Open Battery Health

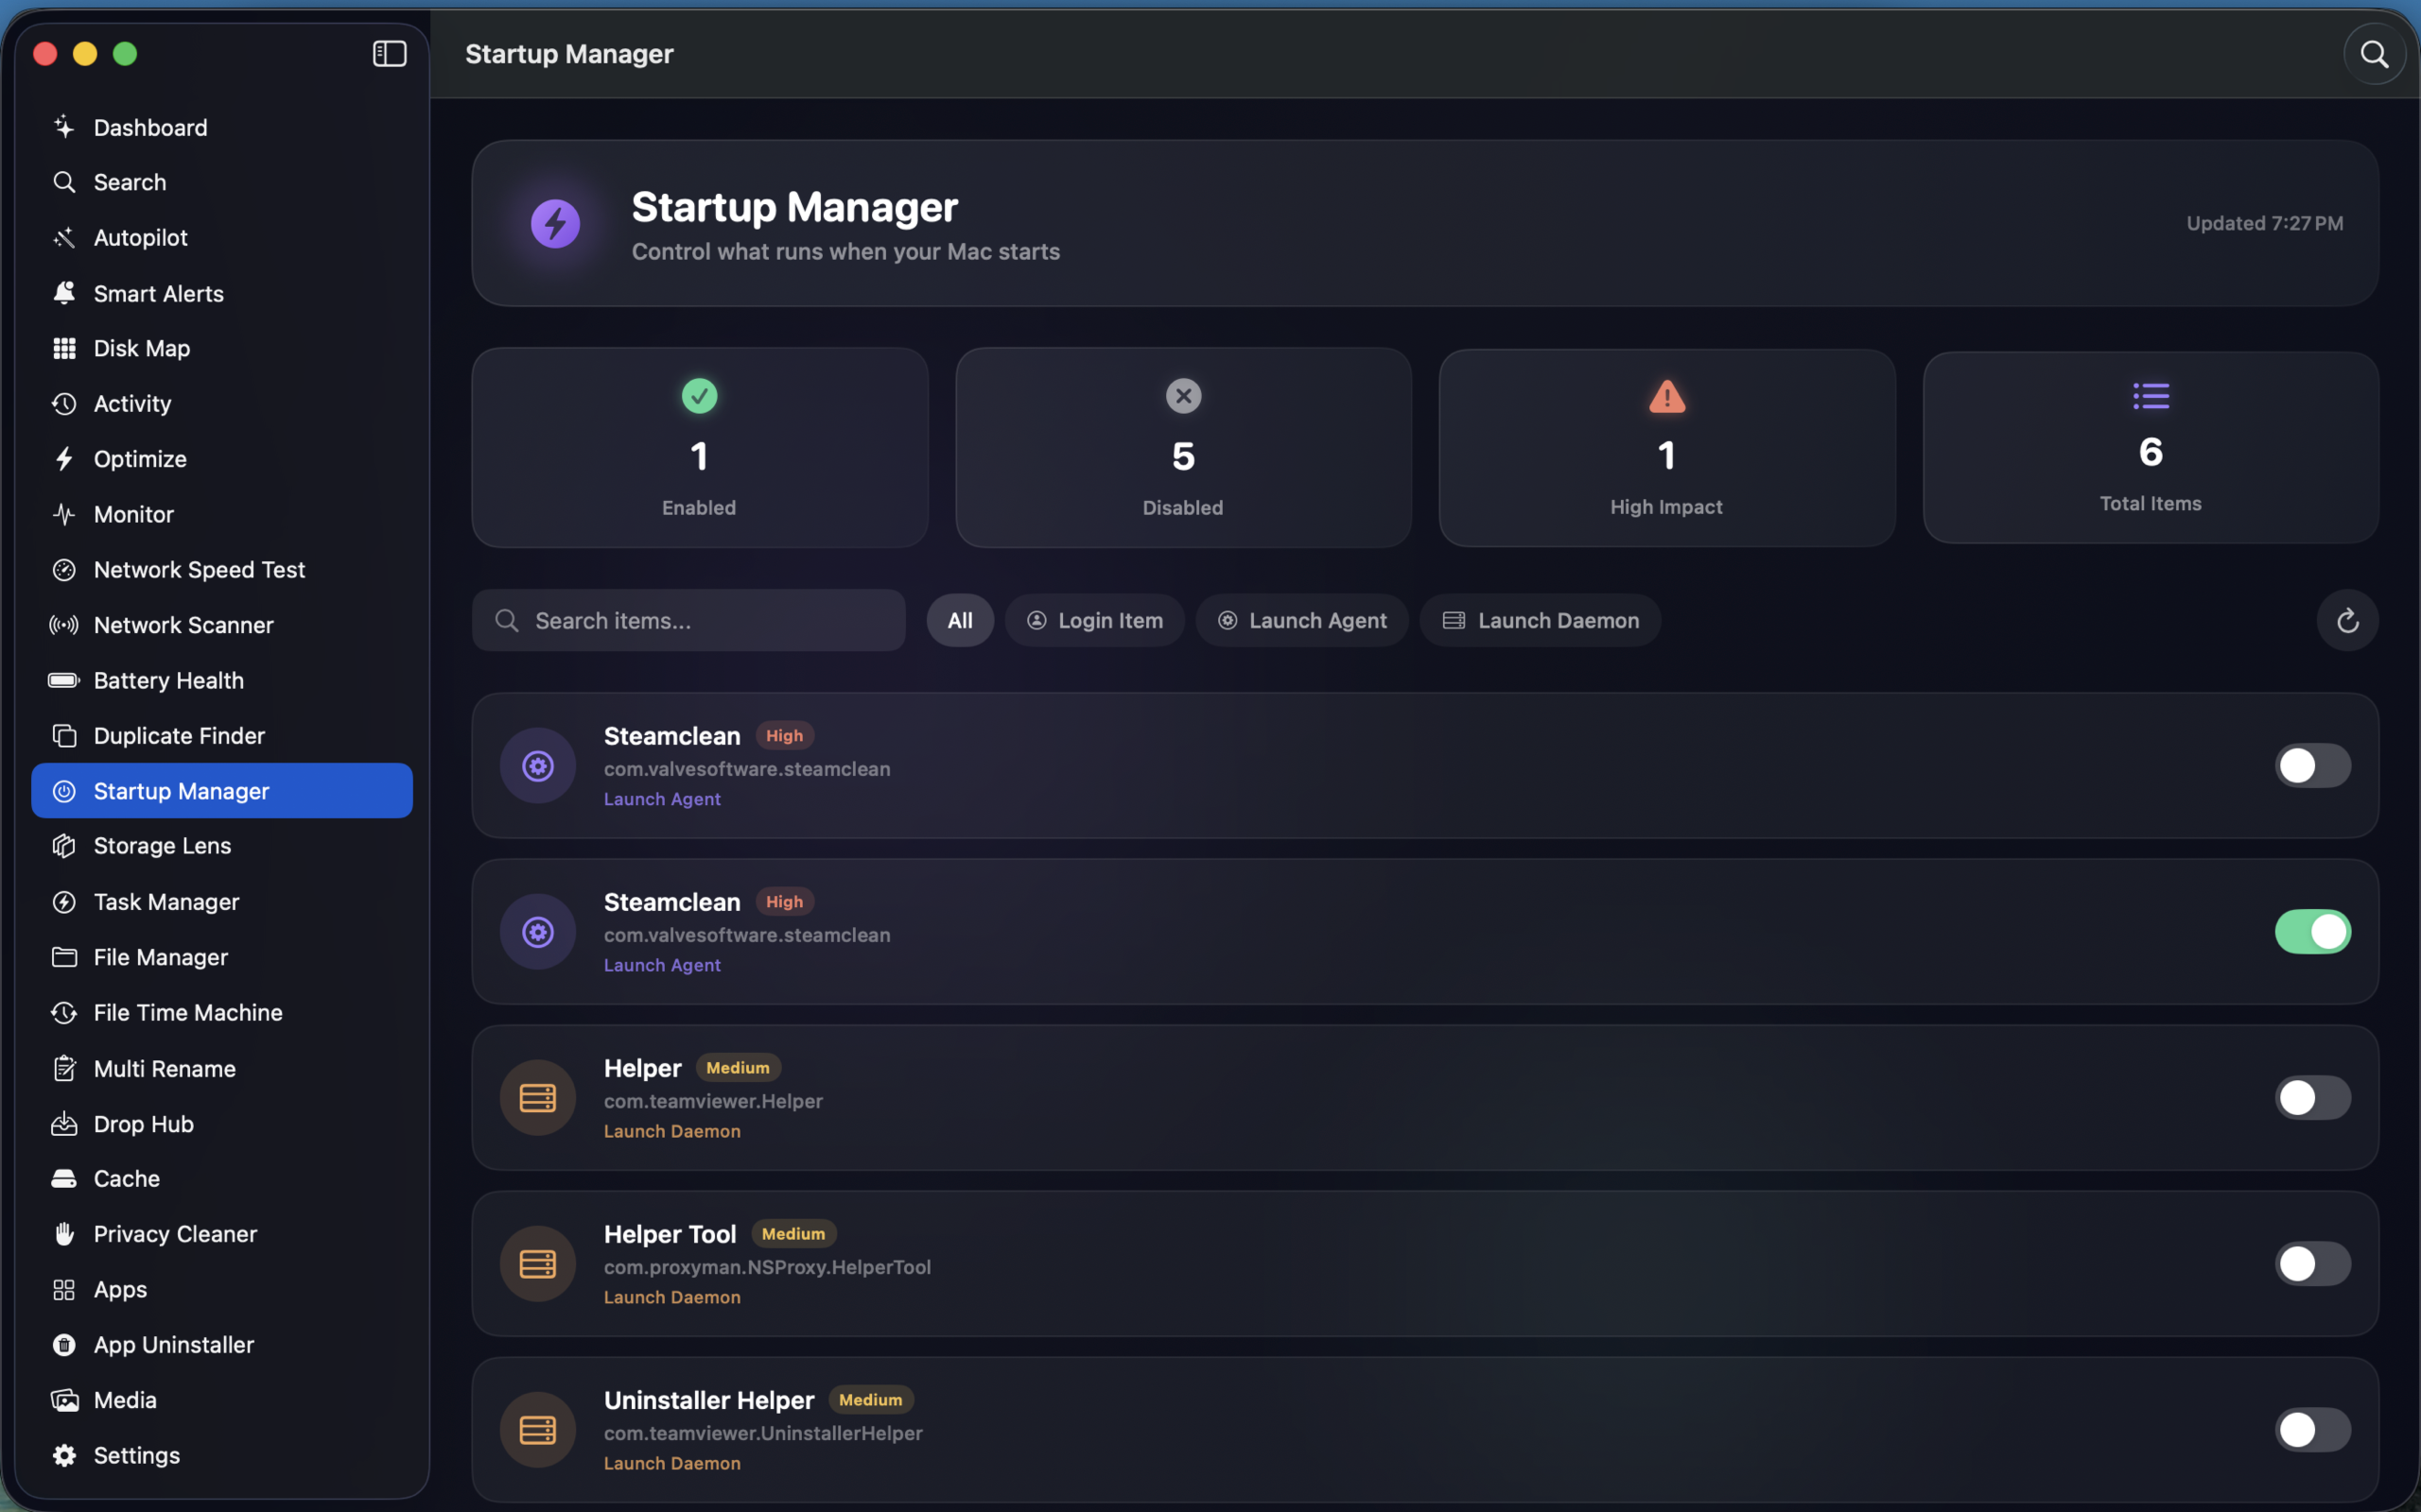pos(221,680)
